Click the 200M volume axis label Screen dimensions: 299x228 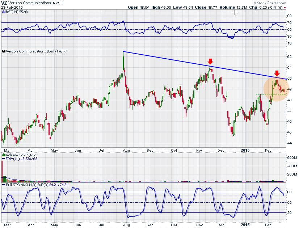pos(292,174)
